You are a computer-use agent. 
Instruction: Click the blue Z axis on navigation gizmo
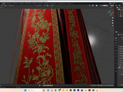tap(110, 11)
